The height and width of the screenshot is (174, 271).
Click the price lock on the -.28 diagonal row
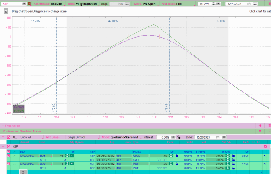point(176,164)
